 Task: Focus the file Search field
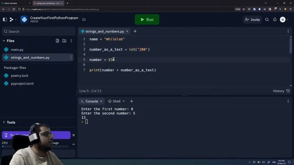coord(39,32)
